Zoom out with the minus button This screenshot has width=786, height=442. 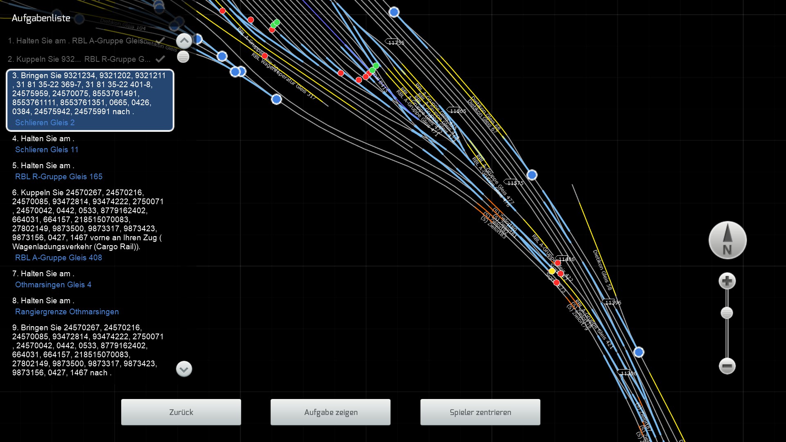pos(727,366)
